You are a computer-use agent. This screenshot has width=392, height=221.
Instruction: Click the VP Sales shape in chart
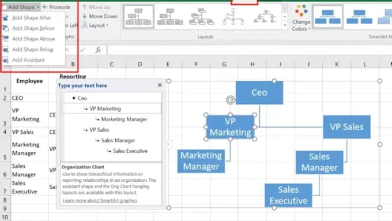coord(346,127)
